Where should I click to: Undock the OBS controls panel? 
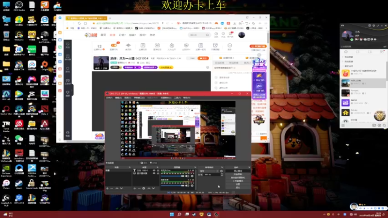pyautogui.click(x=249, y=167)
